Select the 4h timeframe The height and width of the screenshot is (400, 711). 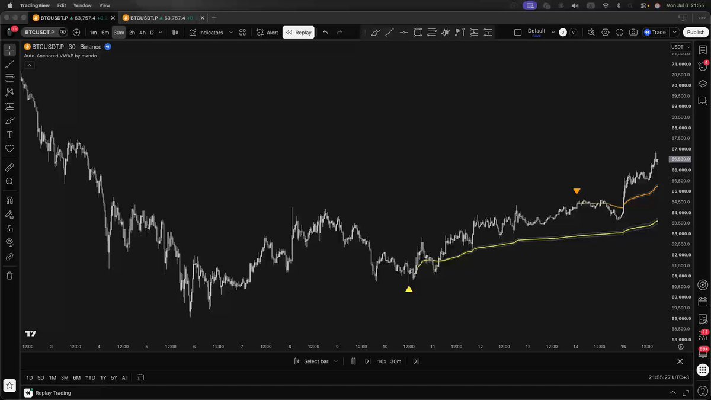tap(142, 33)
